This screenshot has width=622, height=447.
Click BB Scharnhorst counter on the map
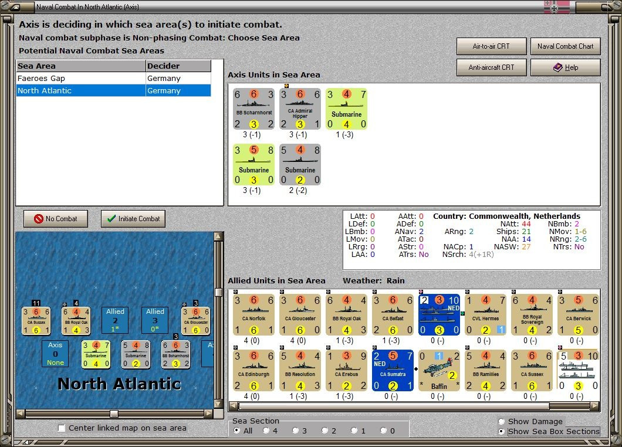click(x=175, y=354)
